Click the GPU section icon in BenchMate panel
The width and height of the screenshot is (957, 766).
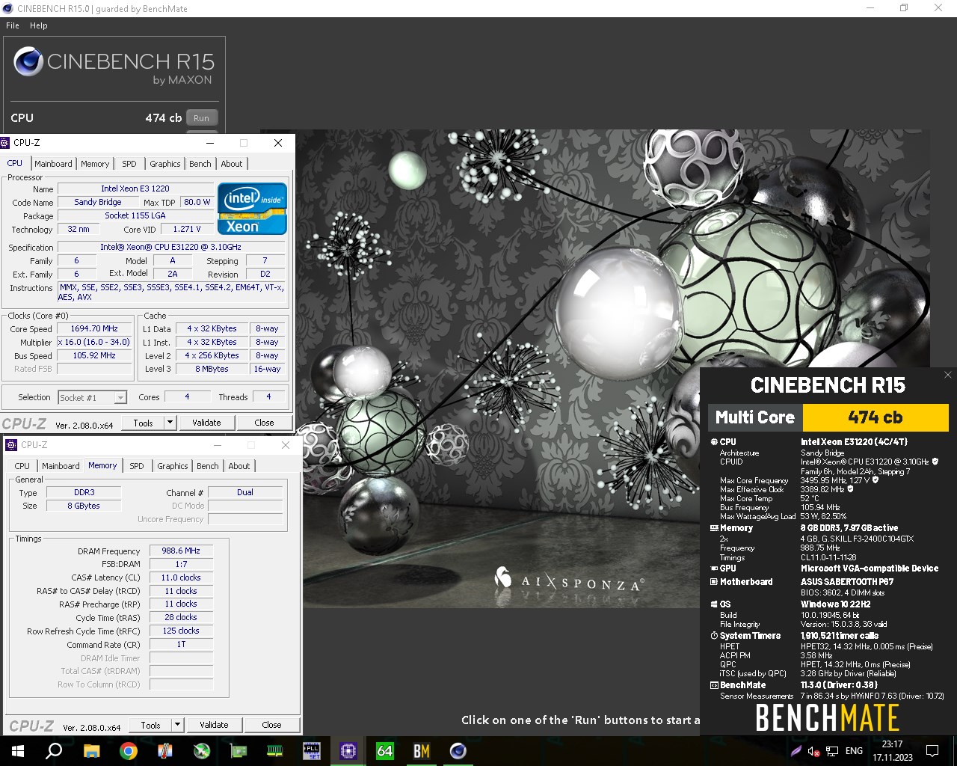(x=714, y=569)
